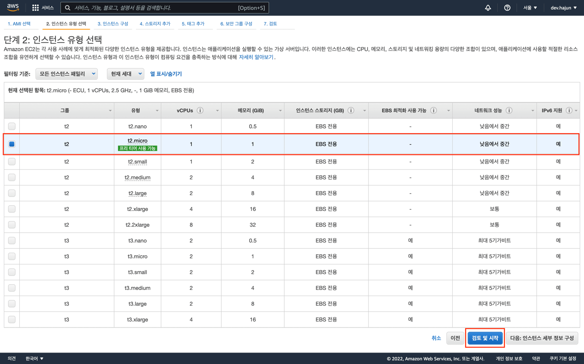
Task: Select the t3.medium row checkbox
Action: (x=12, y=288)
